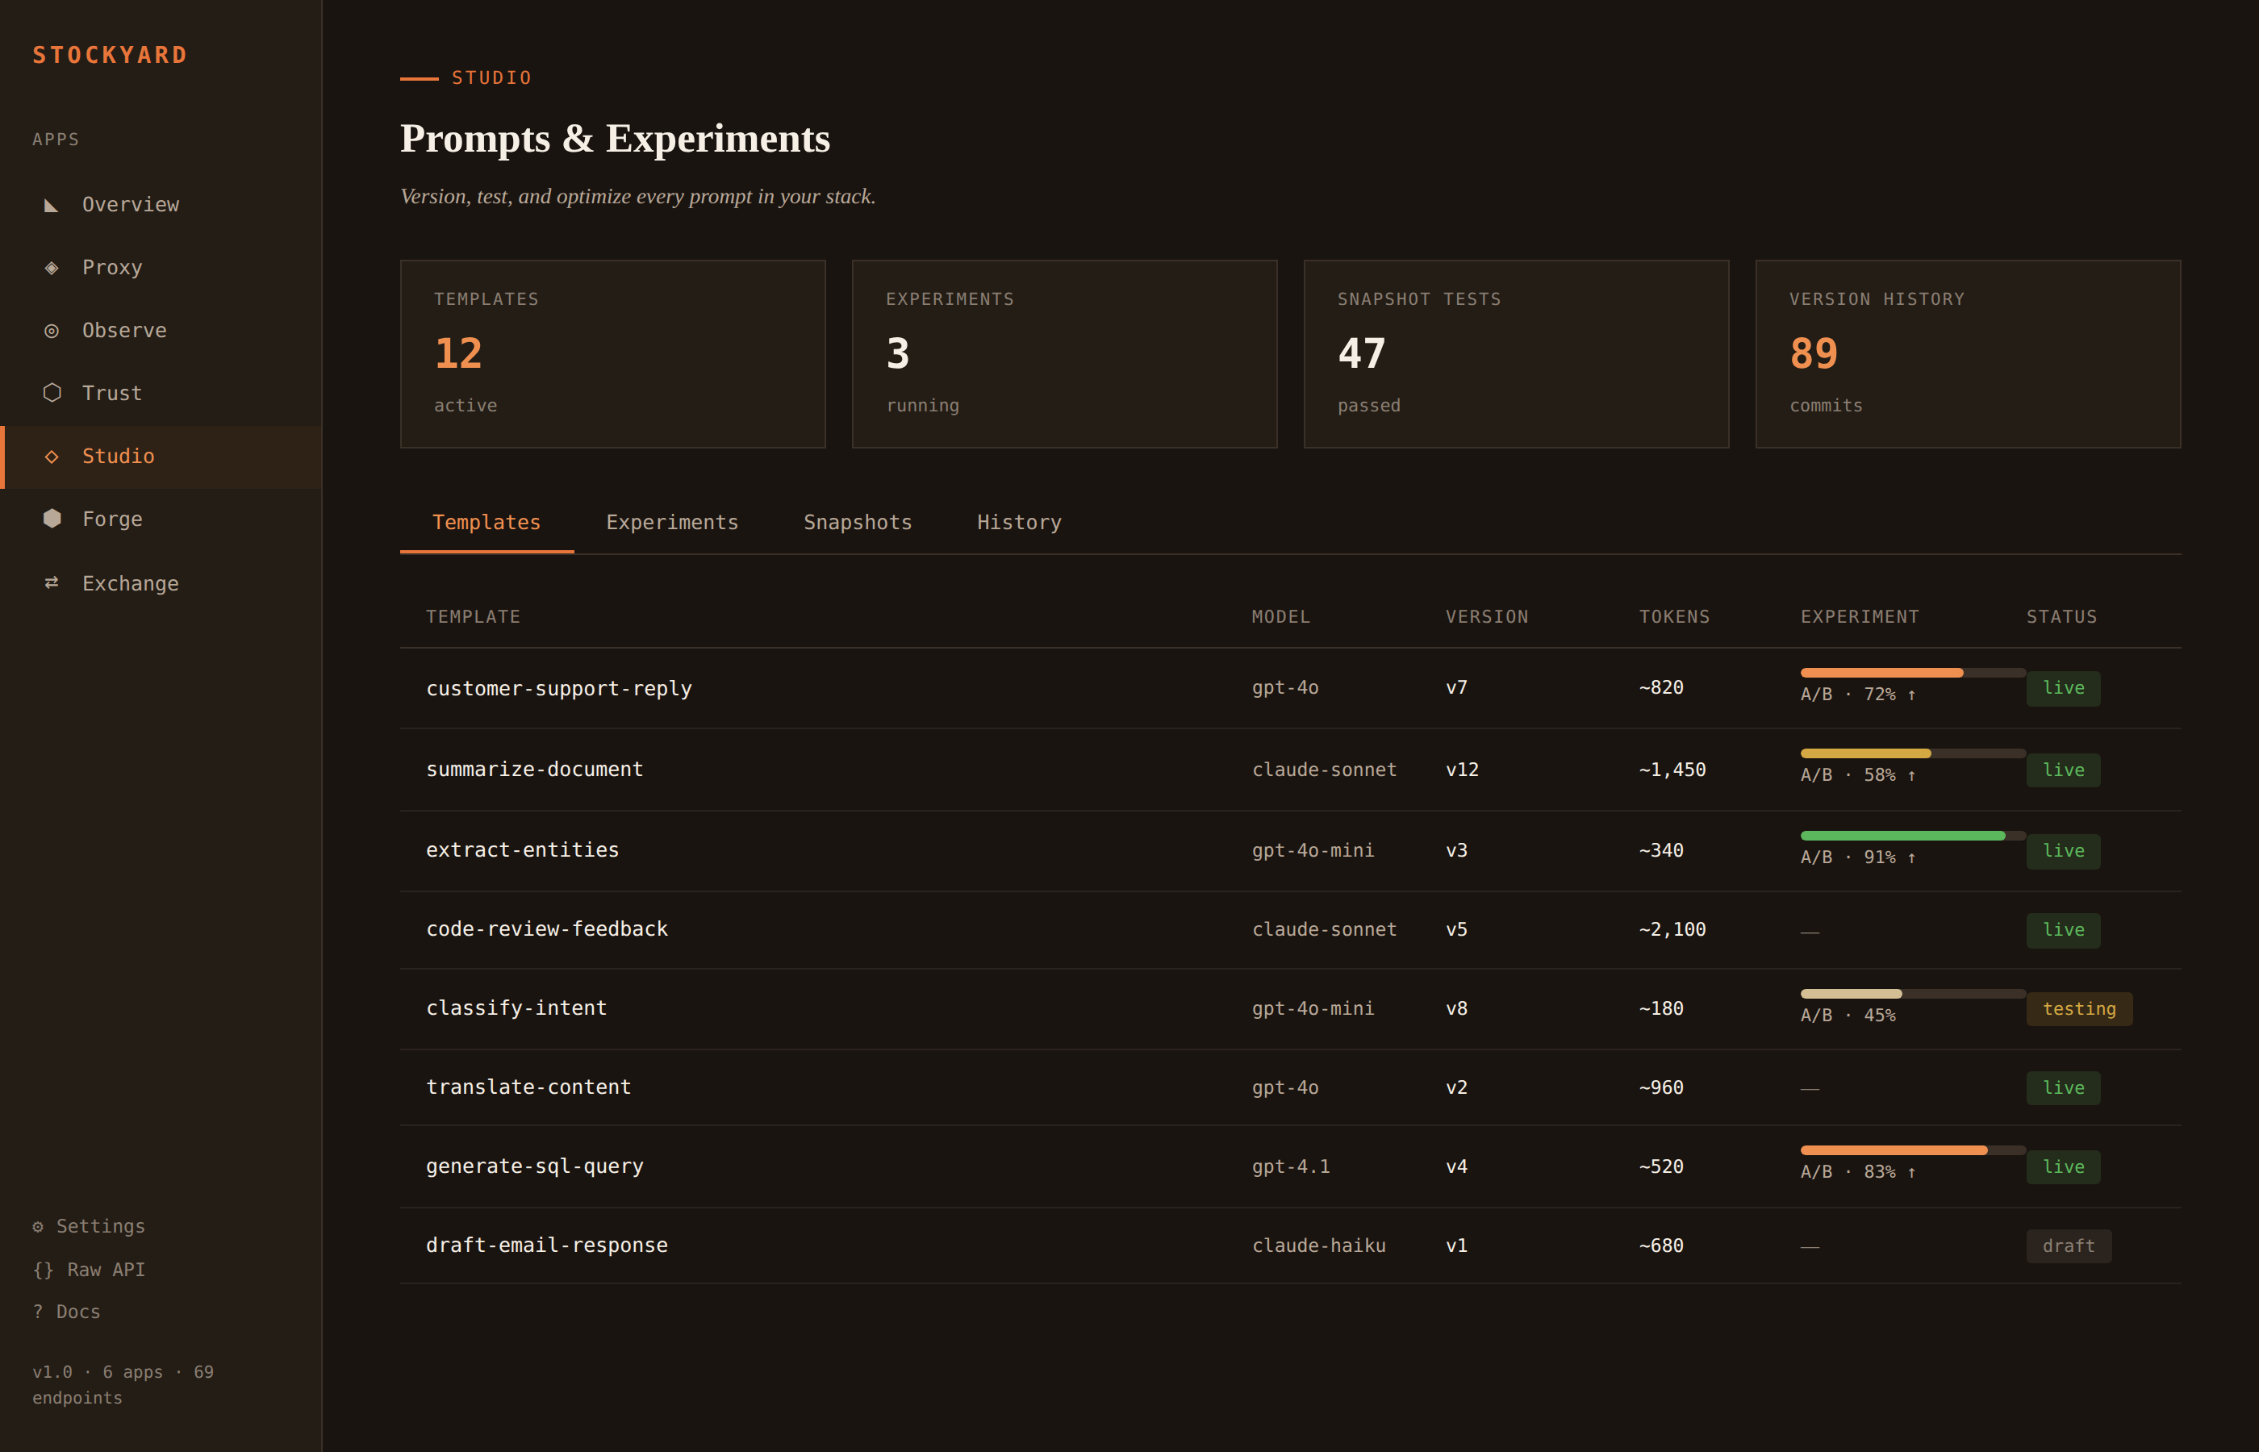Click the STOCKYARD logo text

pyautogui.click(x=111, y=55)
